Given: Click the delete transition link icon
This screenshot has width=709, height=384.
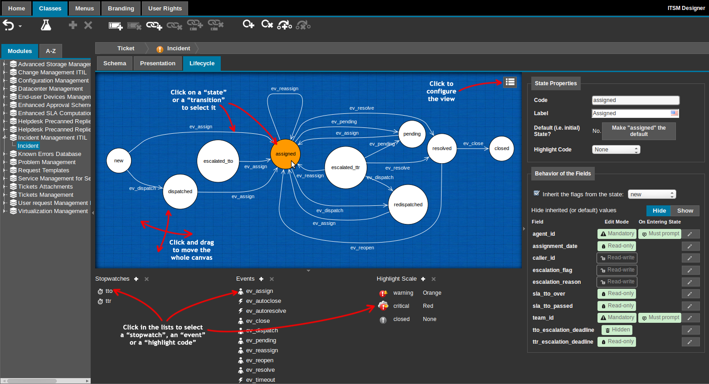Looking at the screenshot, I should [x=174, y=26].
